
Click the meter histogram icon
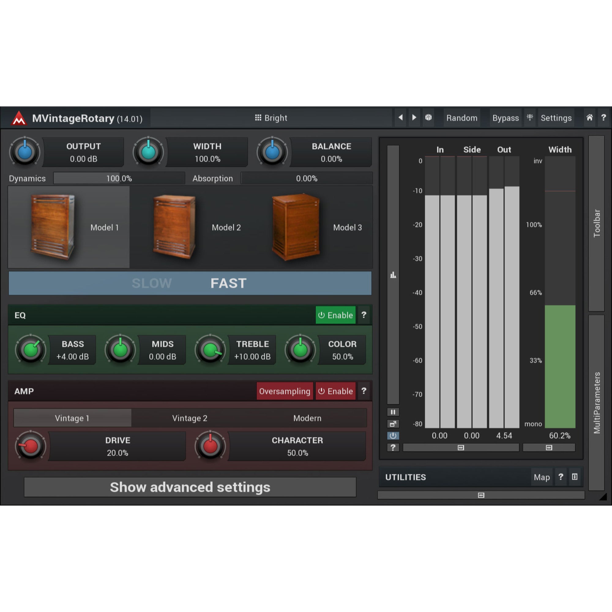pos(393,275)
